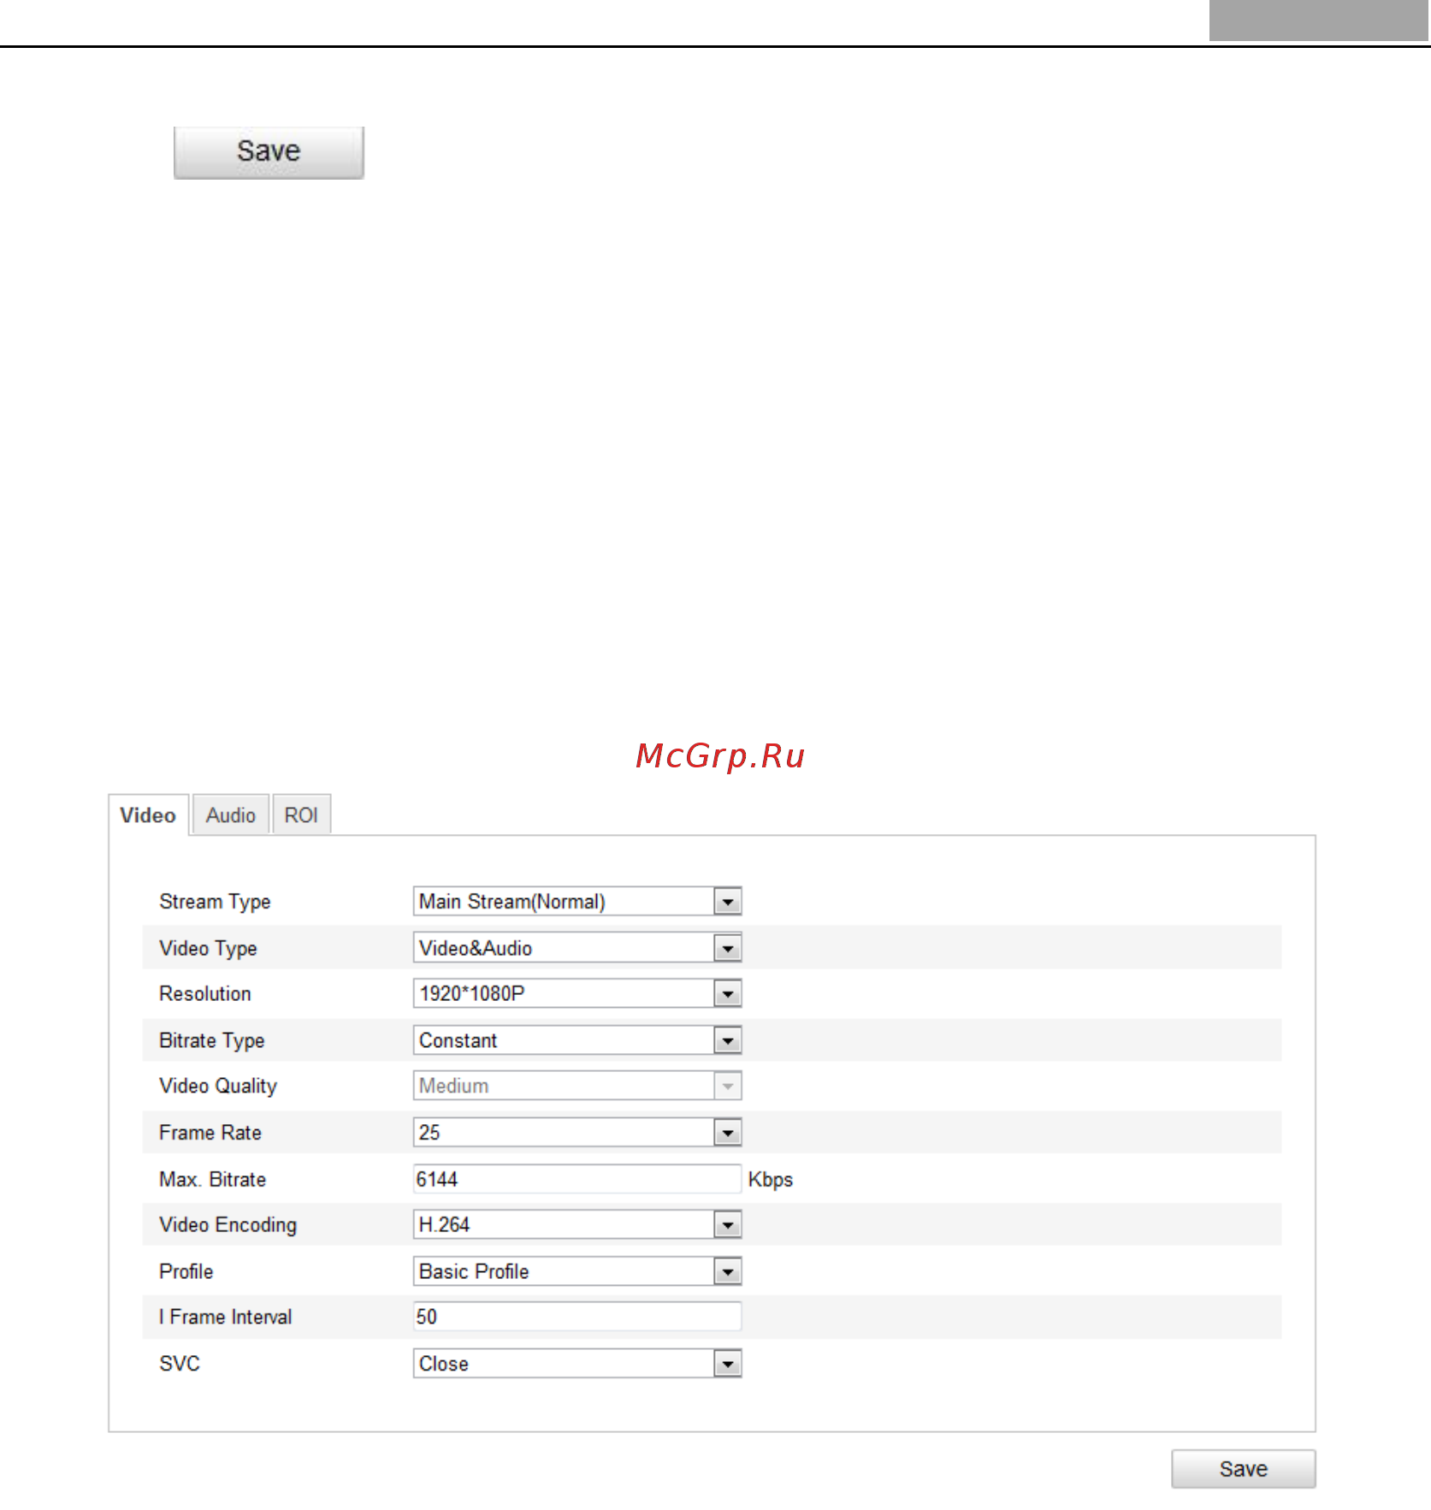
Task: Click the Stream Type label
Action: click(x=215, y=902)
